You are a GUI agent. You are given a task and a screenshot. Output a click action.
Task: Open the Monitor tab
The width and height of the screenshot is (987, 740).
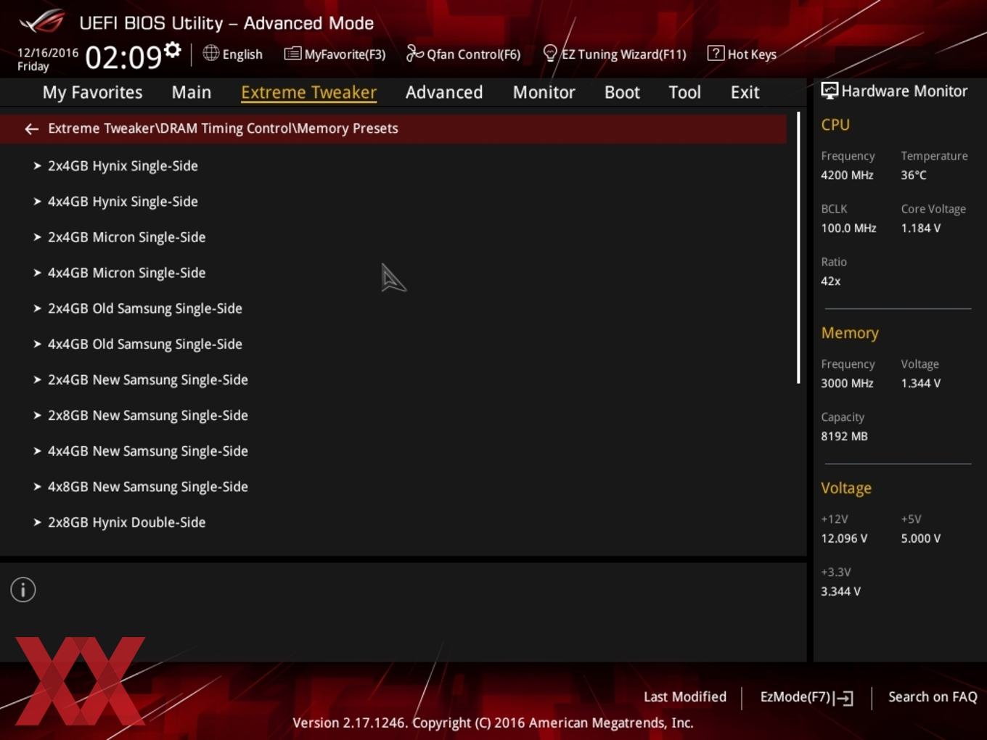tap(544, 92)
